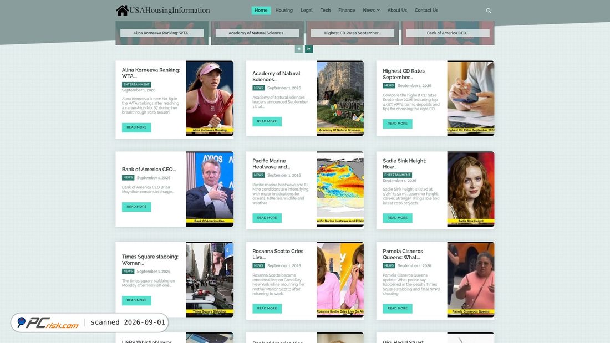Open Sadie Sink portrait thumbnail

(471, 189)
